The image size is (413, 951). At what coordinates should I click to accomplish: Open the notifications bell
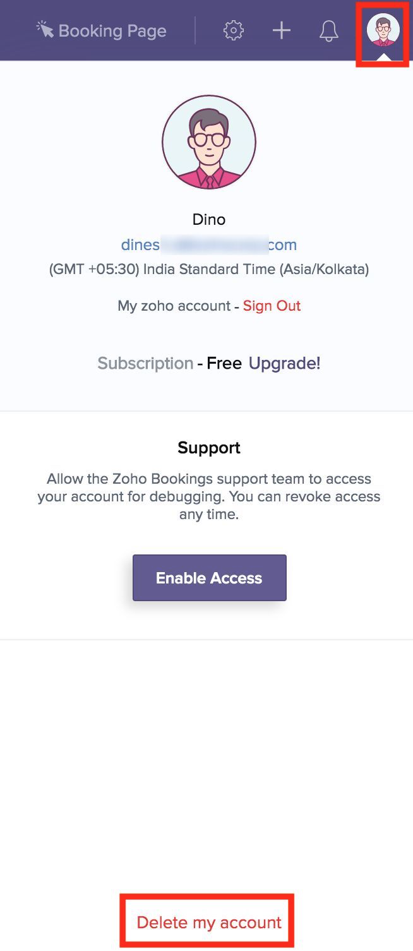328,31
